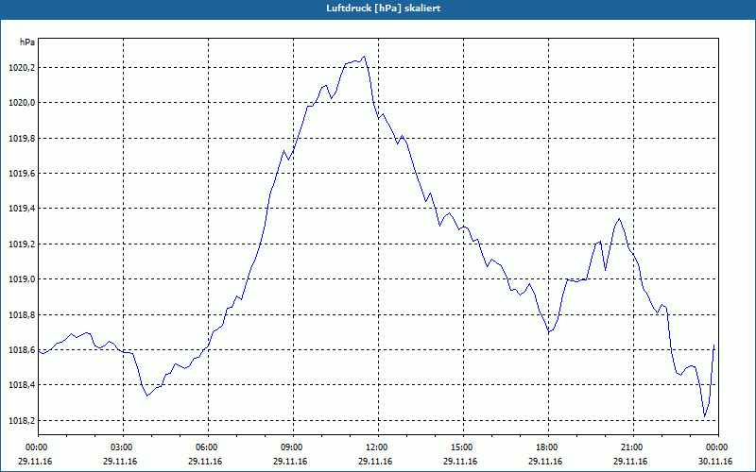Click the y-axis value 1018,6

click(x=21, y=350)
